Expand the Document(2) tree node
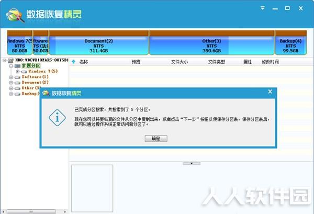 [11, 83]
